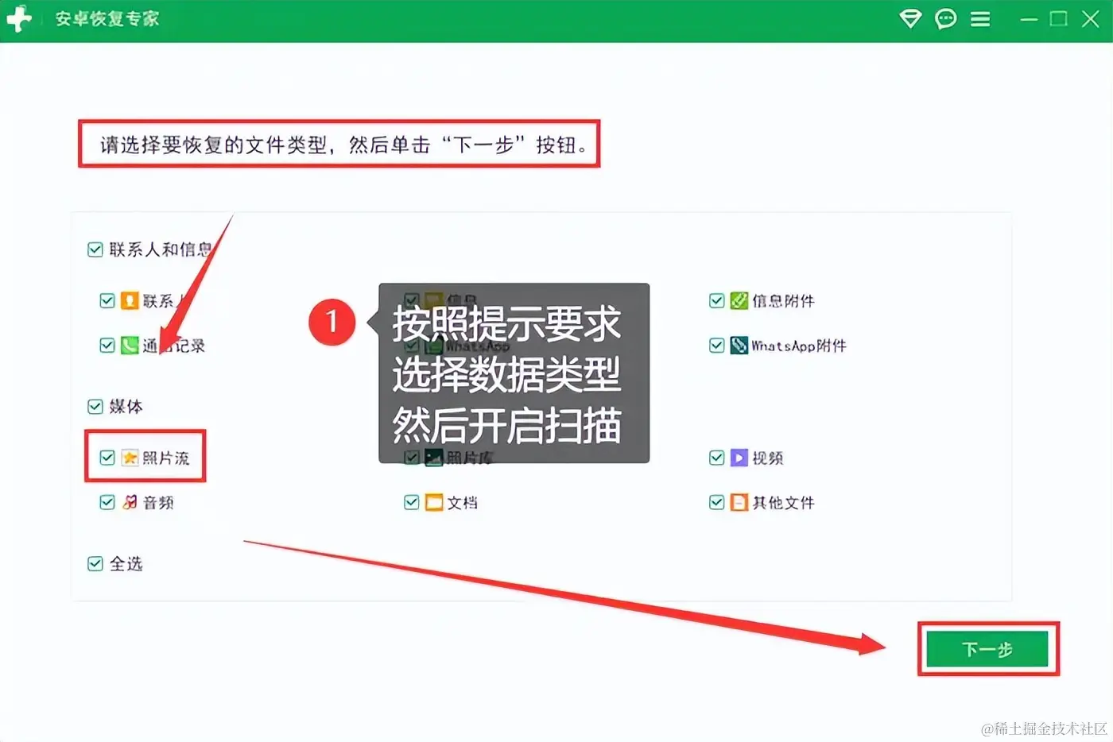
Task: Click the documents folder icon
Action: coord(434,502)
